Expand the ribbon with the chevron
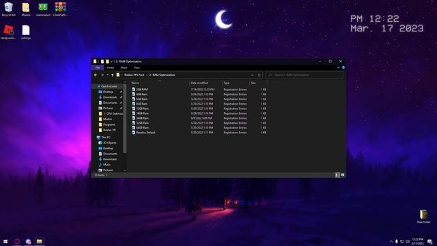The image size is (437, 246). click(339, 68)
